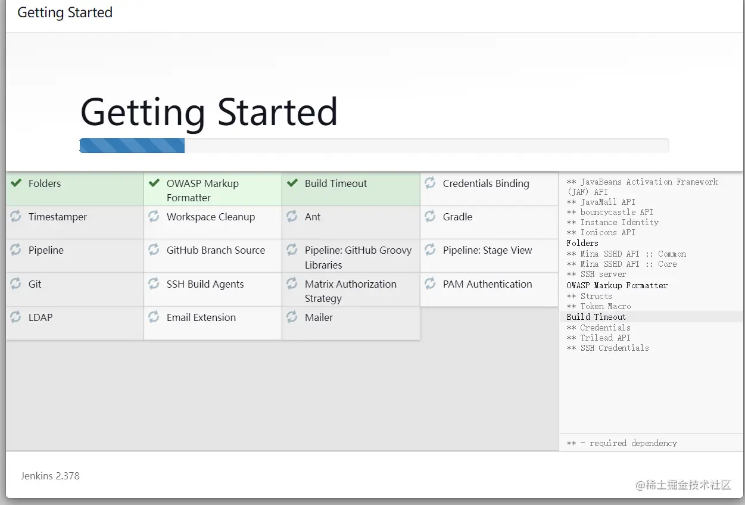Screen dimensions: 745x505
Task: Select the Workspace Cleanup plugin label
Action: pos(211,217)
